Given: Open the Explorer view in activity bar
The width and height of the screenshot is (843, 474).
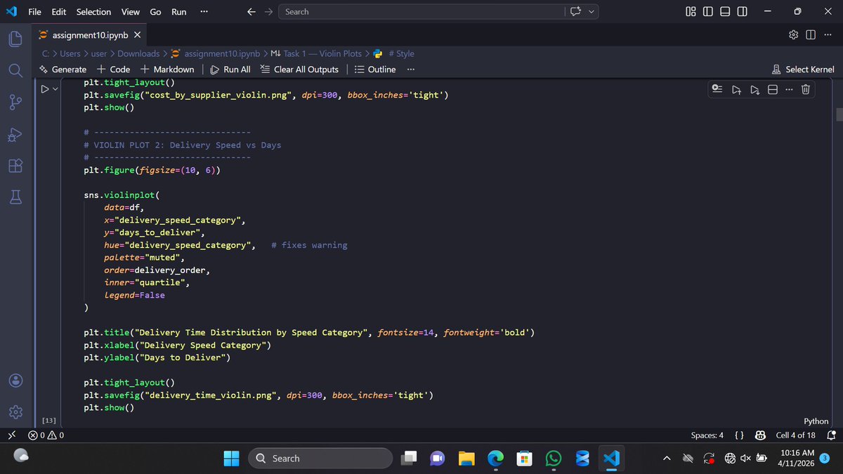Looking at the screenshot, I should 15,39.
